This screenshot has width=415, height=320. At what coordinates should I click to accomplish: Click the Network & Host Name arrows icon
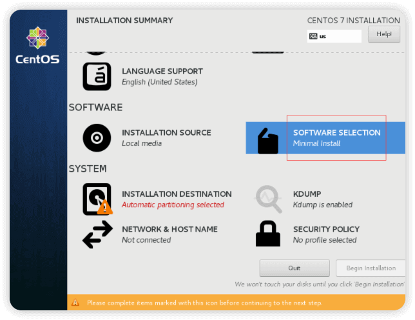click(x=97, y=234)
